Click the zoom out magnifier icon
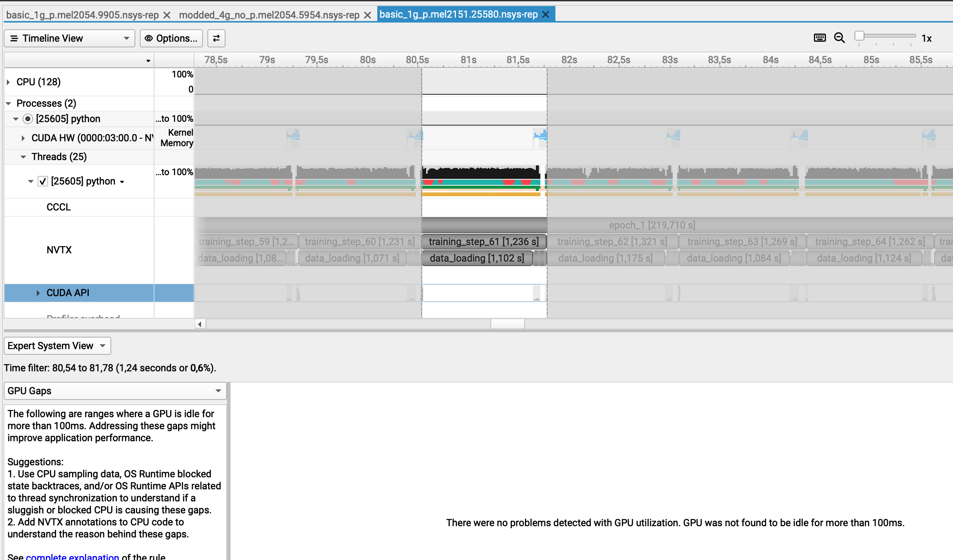This screenshot has height=560, width=953. tap(839, 38)
